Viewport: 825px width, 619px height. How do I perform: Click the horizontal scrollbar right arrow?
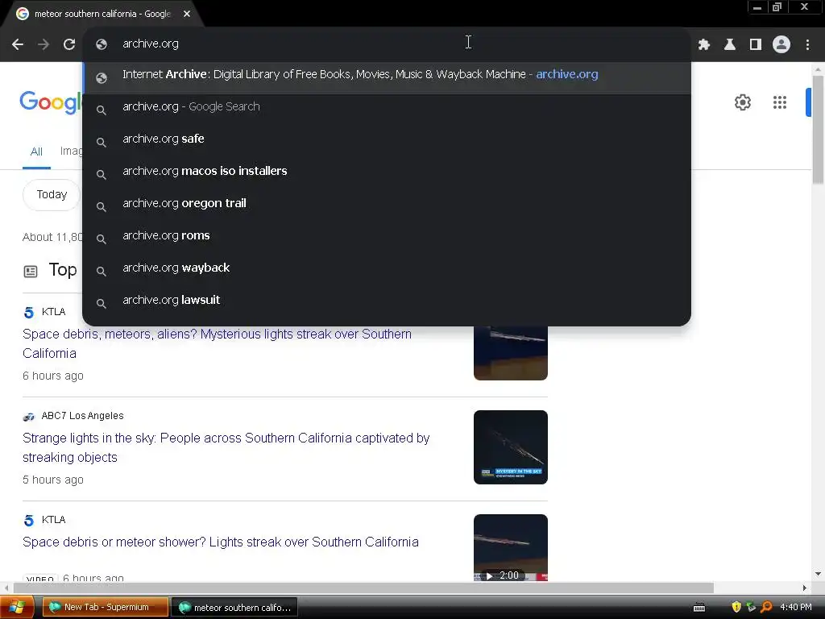805,588
